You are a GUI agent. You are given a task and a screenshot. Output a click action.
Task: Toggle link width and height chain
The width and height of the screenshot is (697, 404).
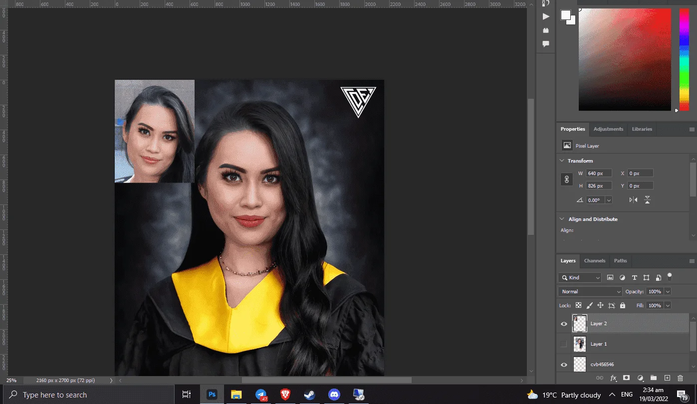[567, 179]
